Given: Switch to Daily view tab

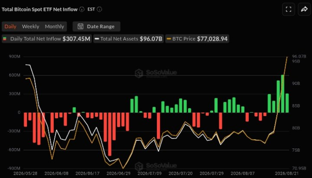Looking at the screenshot, I should (x=11, y=27).
